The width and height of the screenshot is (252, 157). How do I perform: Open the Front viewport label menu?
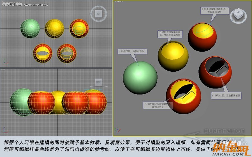(3, 70)
